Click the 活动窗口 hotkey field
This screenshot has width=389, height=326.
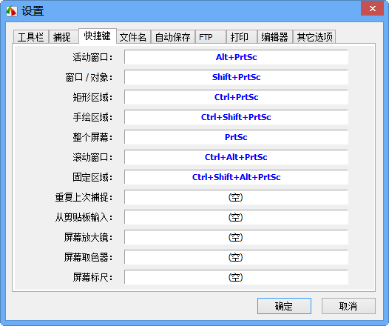[236, 57]
